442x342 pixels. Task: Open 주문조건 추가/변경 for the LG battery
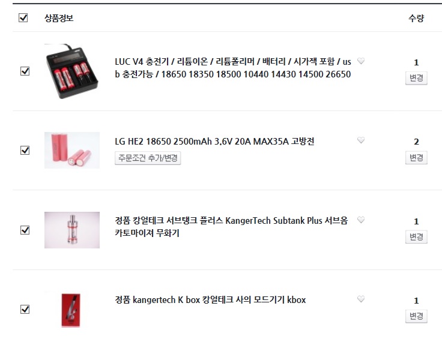(x=148, y=158)
